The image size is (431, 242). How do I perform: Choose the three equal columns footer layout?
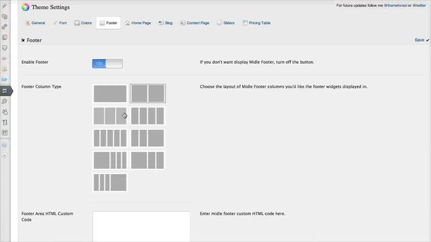(110, 116)
